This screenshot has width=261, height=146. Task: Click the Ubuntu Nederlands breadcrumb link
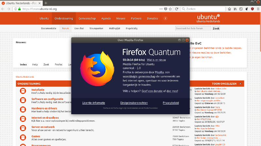[25, 77]
